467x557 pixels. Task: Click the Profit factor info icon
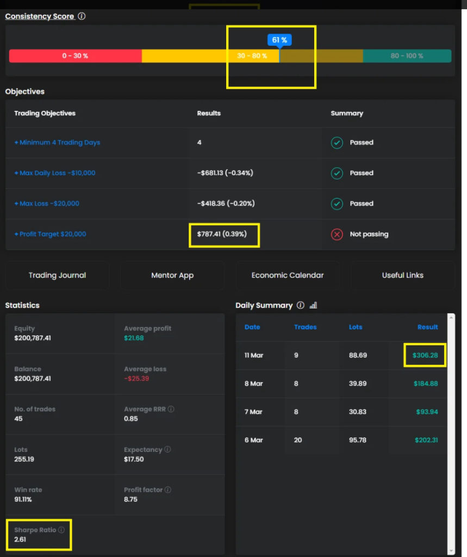tap(168, 490)
